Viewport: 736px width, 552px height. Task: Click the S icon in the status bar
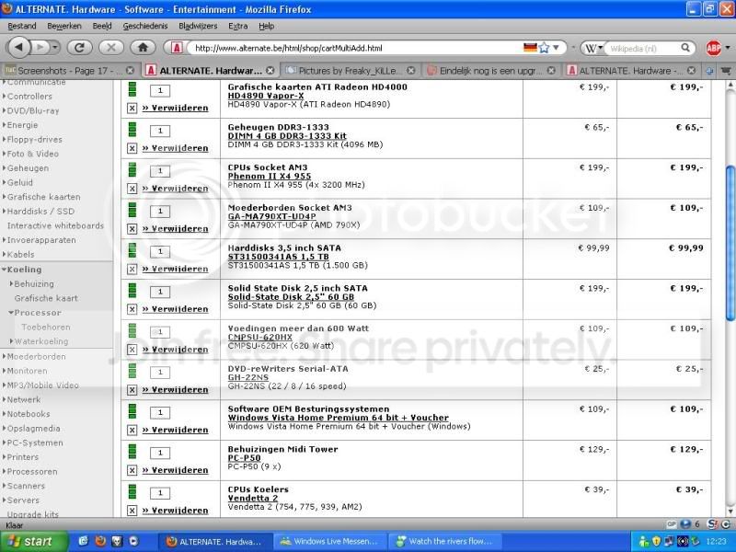(x=712, y=523)
